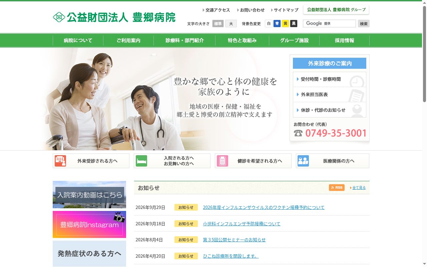The width and height of the screenshot is (427, 267).
Task: Open the お問い合わせ link
Action: (251, 10)
